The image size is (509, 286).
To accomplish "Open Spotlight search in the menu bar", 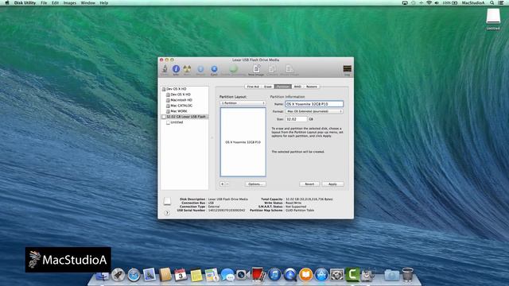I will [x=492, y=3].
